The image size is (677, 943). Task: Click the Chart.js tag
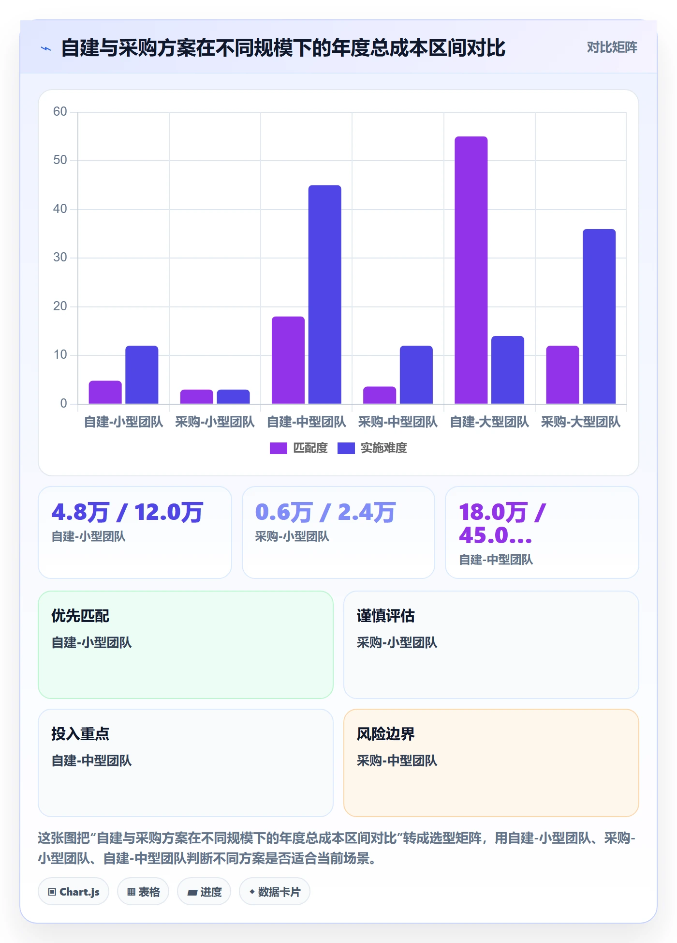click(x=74, y=892)
